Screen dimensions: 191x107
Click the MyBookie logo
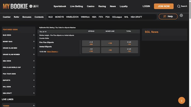[x=15, y=6]
